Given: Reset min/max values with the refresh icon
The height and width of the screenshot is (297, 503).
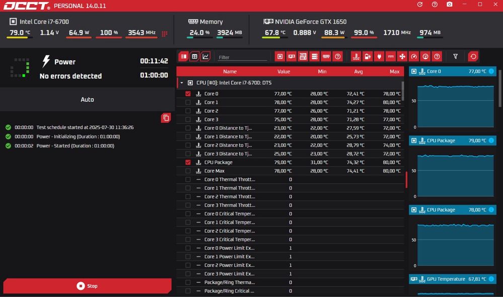Looking at the screenshot, I should (x=473, y=56).
